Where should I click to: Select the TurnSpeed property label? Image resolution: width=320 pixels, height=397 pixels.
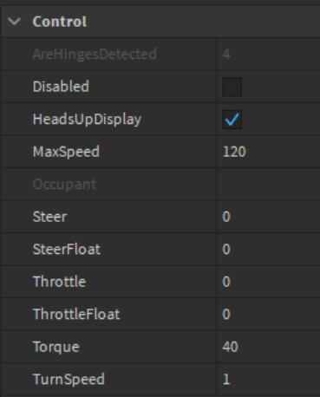tap(69, 380)
